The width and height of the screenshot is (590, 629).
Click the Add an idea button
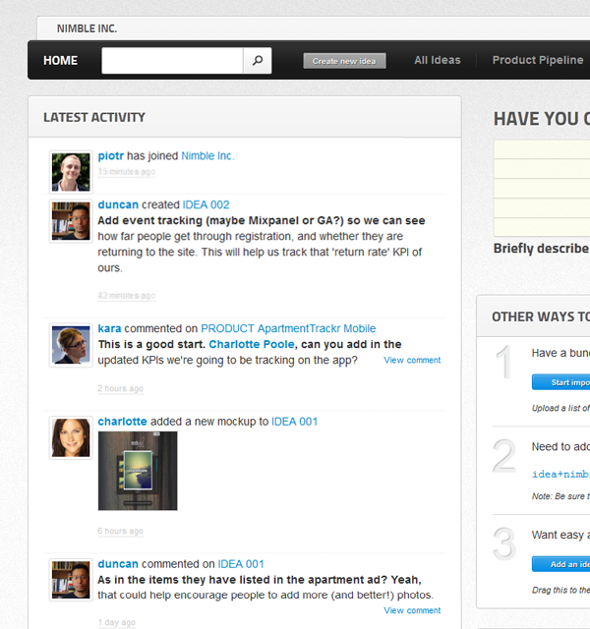click(x=561, y=564)
